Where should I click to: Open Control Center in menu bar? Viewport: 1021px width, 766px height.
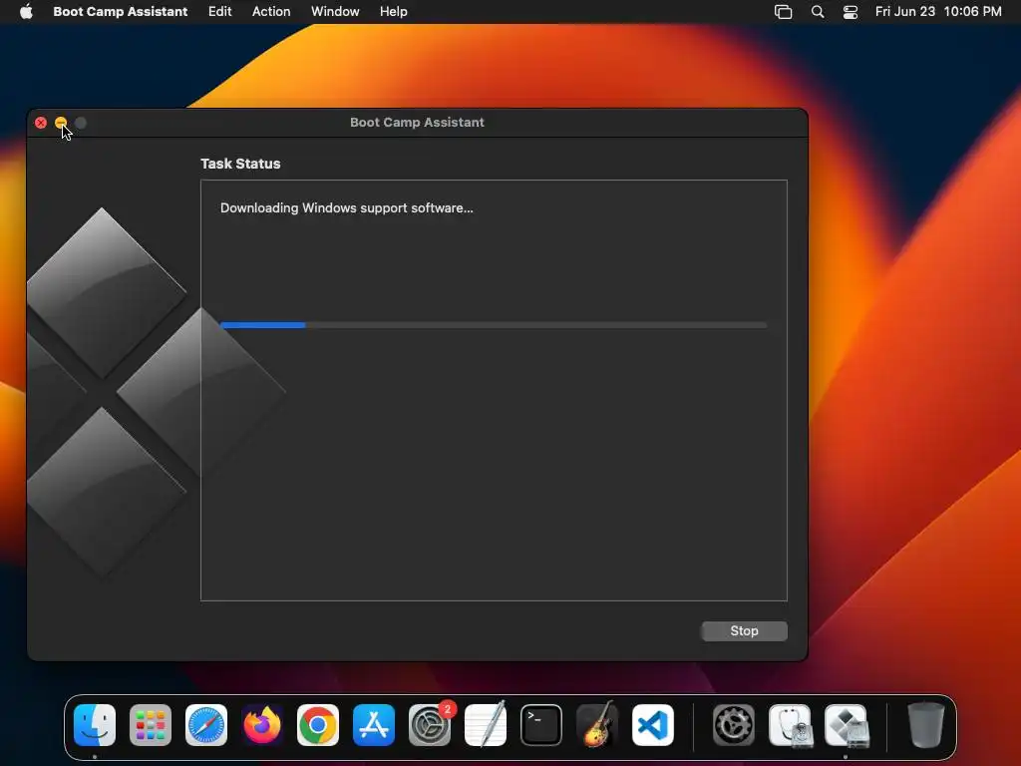851,12
